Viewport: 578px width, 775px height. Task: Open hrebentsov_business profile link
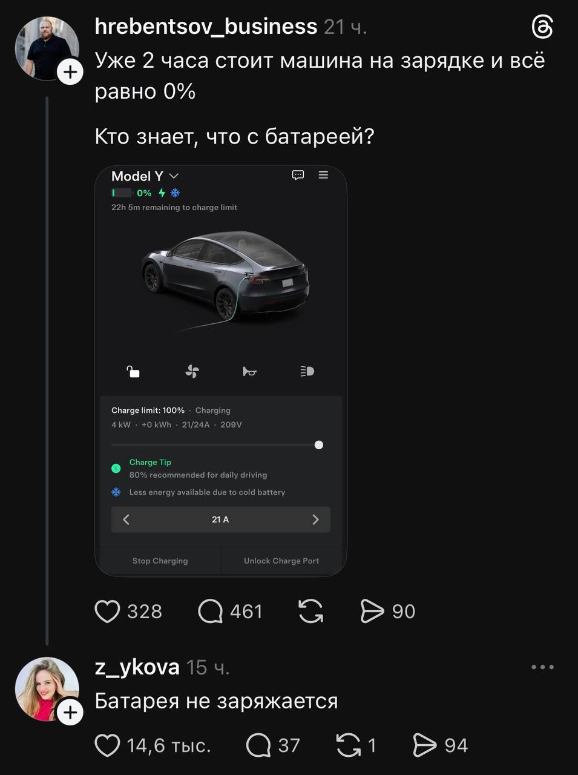[x=206, y=27]
